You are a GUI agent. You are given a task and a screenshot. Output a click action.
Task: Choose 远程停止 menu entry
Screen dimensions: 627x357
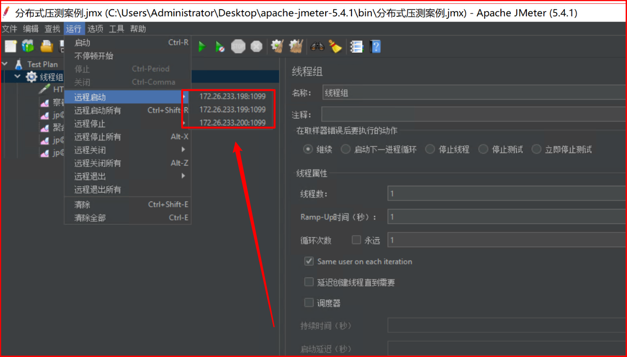(128, 124)
